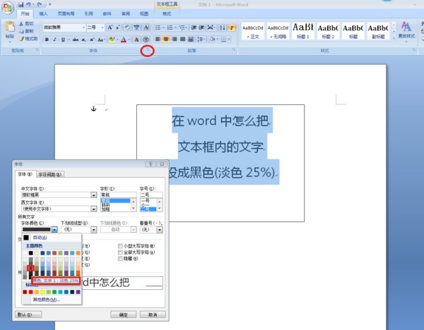The width and height of the screenshot is (424, 330).
Task: Select the highlighted black 淡色 25% swatch
Action: point(30,268)
